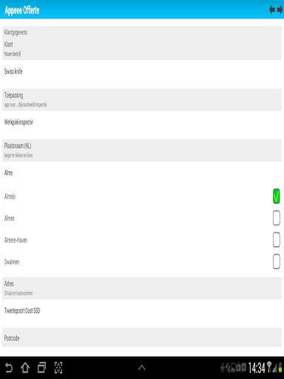Edit the Adres field Twentepoort Oost
The height and width of the screenshot is (379, 284).
pos(142,313)
